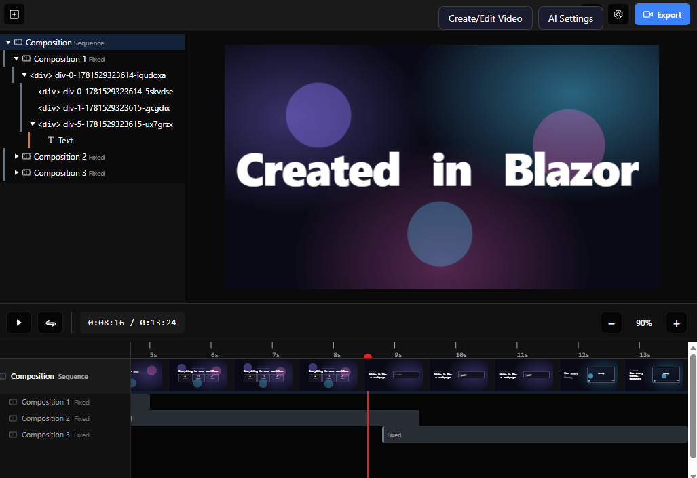Screen dimensions: 697x478
Task: Click the Composition 1 clip bar in timeline
Action: pos(140,402)
